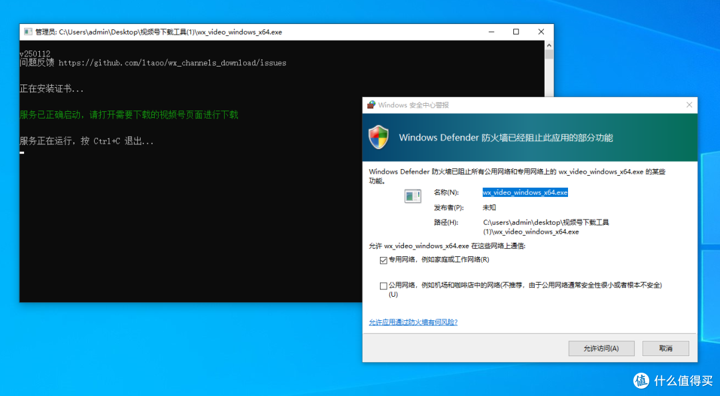Viewport: 720px width, 396px height.
Task: Click the highlighted wx_video_windows_x64.exe name field
Action: coord(525,192)
